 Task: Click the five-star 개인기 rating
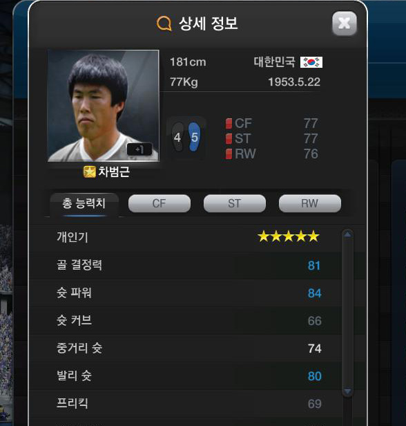(289, 237)
